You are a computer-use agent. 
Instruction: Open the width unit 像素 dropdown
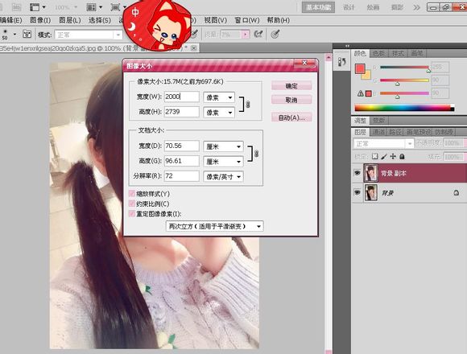click(x=219, y=97)
